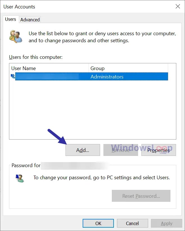The height and width of the screenshot is (231, 185).
Task: Click the Remove button
Action: [x=121, y=150]
